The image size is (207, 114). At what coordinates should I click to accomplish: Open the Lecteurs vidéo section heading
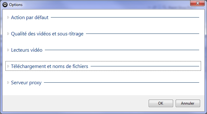point(27,50)
